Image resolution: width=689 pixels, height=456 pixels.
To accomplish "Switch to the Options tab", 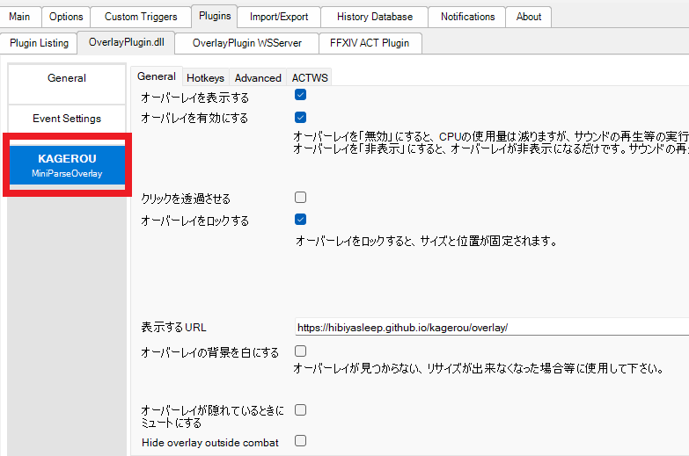I will 66,16.
